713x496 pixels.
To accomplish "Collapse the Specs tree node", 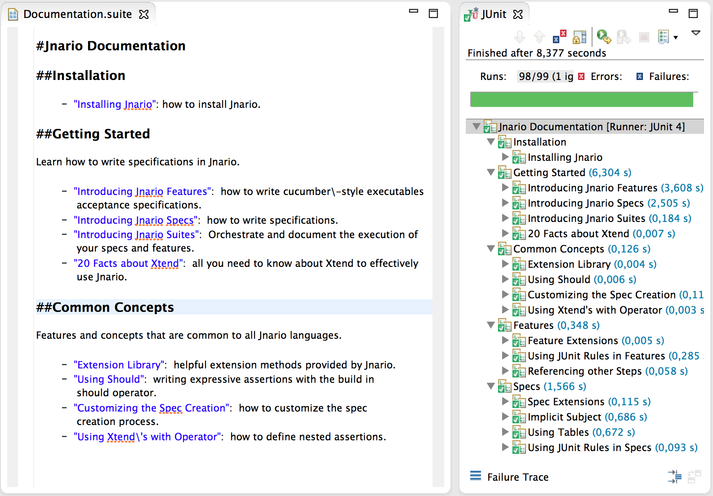I will coord(491,386).
